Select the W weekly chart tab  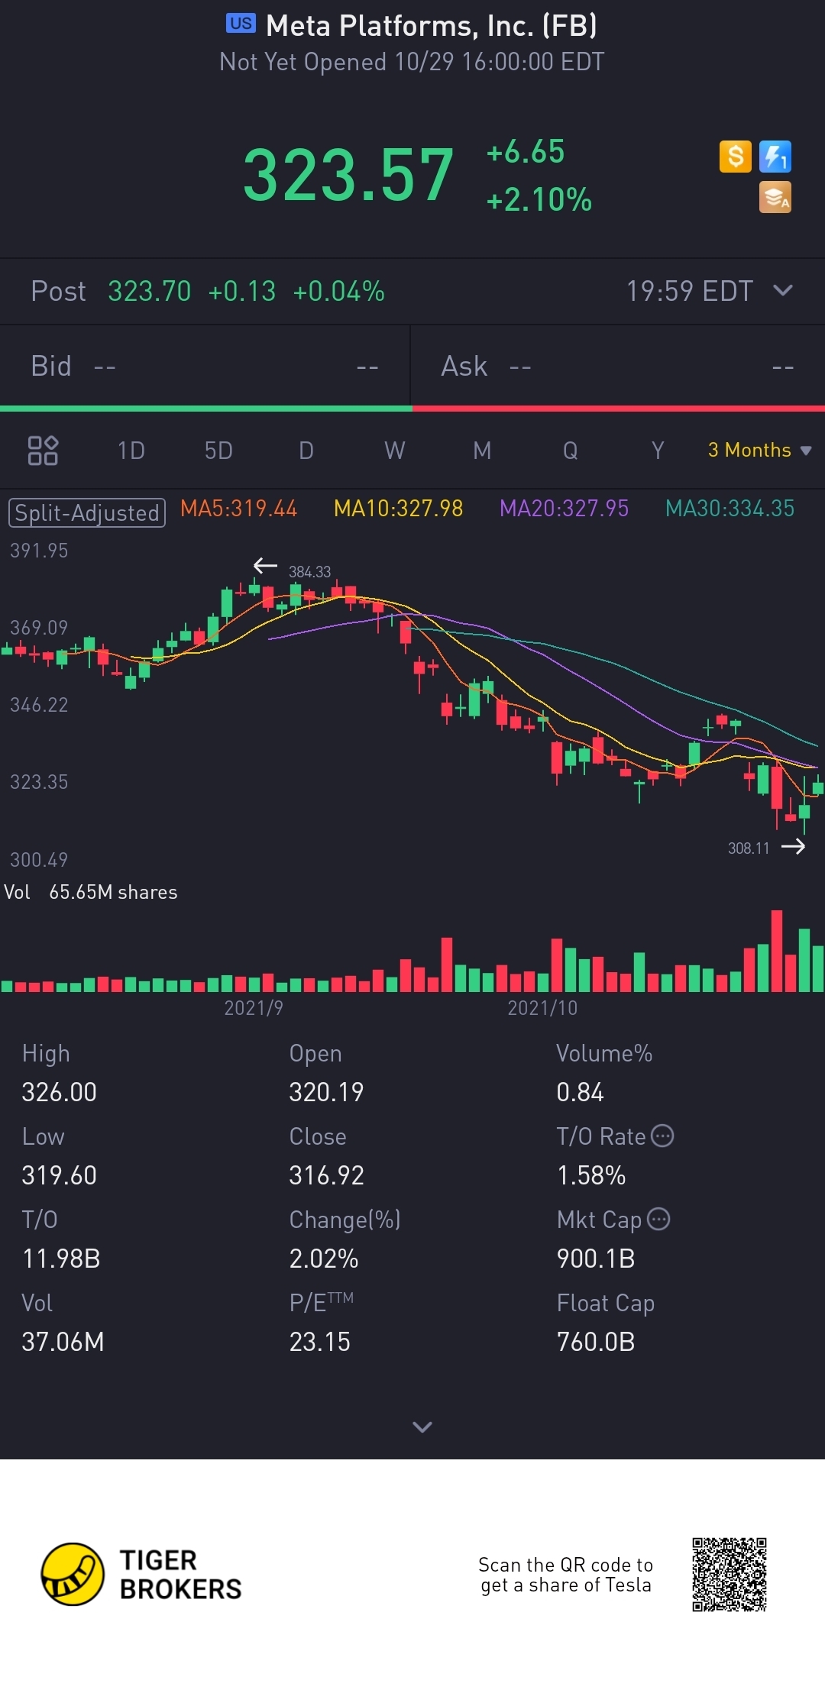395,451
